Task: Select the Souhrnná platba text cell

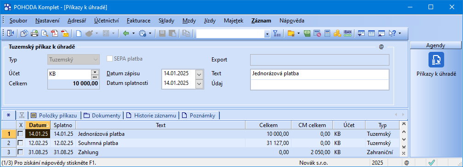Action: click(x=160, y=143)
